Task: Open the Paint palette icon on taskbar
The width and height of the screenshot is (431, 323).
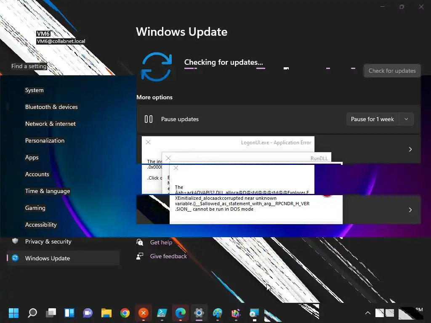Action: tap(218, 312)
